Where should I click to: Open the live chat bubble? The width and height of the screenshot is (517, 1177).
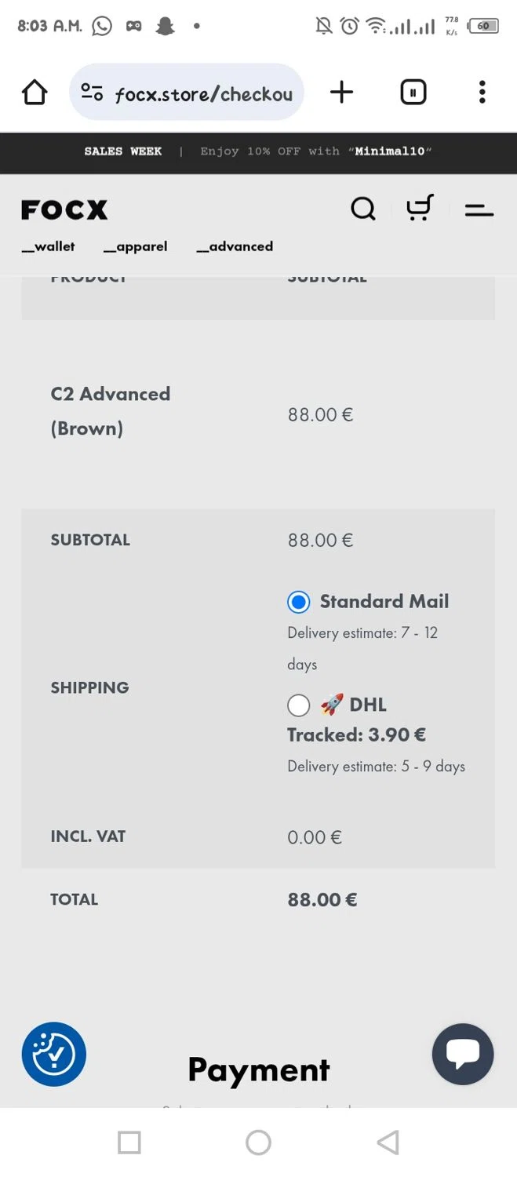coord(463,1054)
